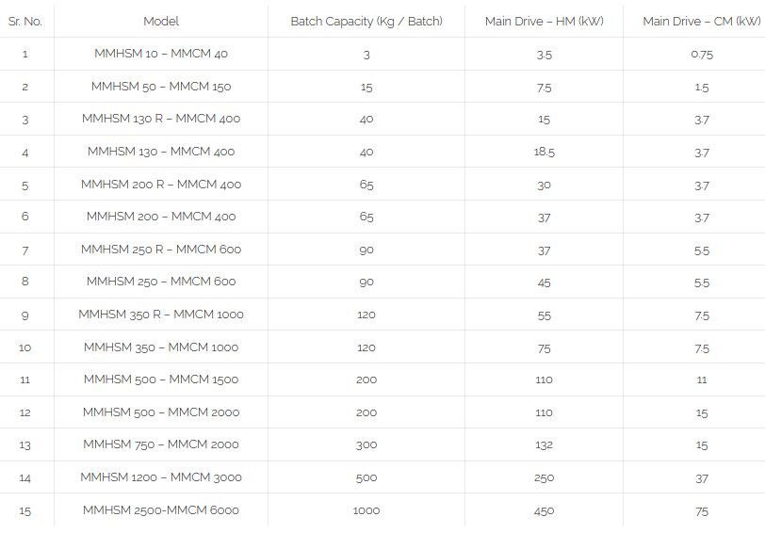Select the Batch Capacity (Kg / Batch) header
Screen dimensions: 765x549
(x=366, y=21)
